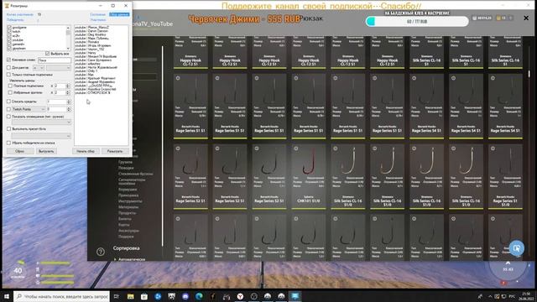Click the donation goal progress bar 60 / 777 RUB
Image resolution: width=537 pixels, height=302 pixels.
point(417,22)
